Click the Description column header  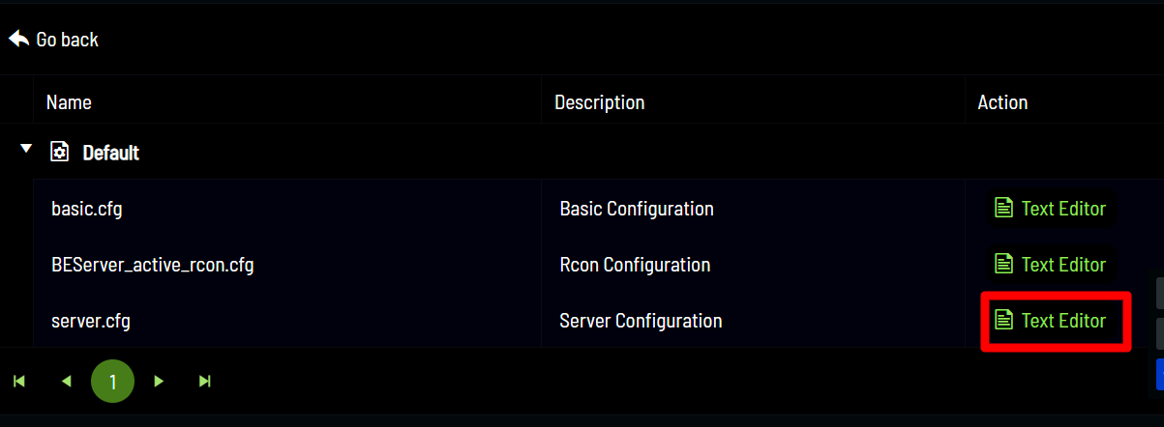[x=599, y=101]
